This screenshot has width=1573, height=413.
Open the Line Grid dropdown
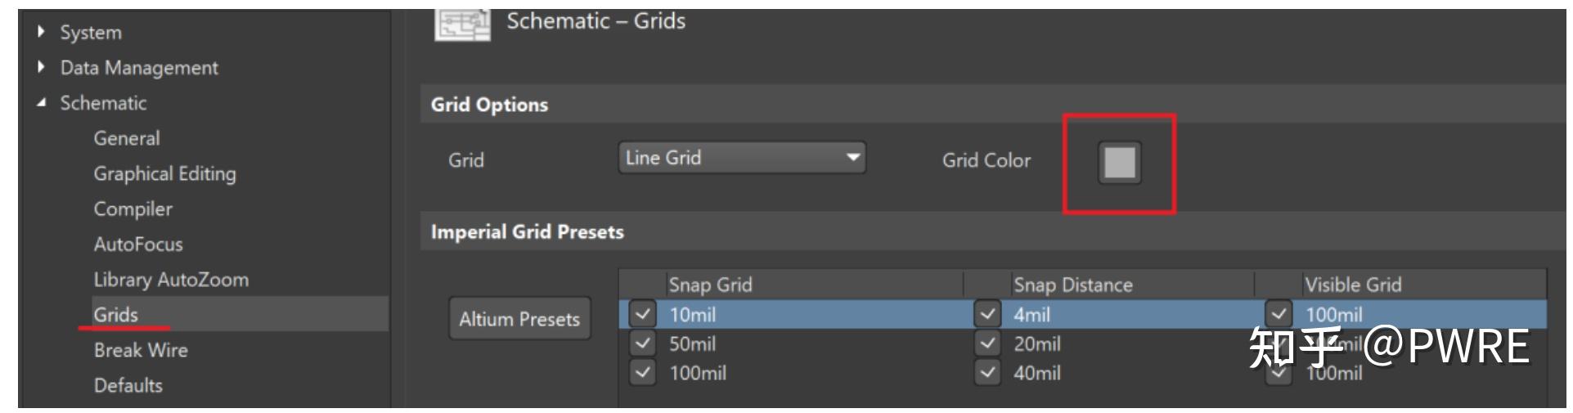[741, 158]
